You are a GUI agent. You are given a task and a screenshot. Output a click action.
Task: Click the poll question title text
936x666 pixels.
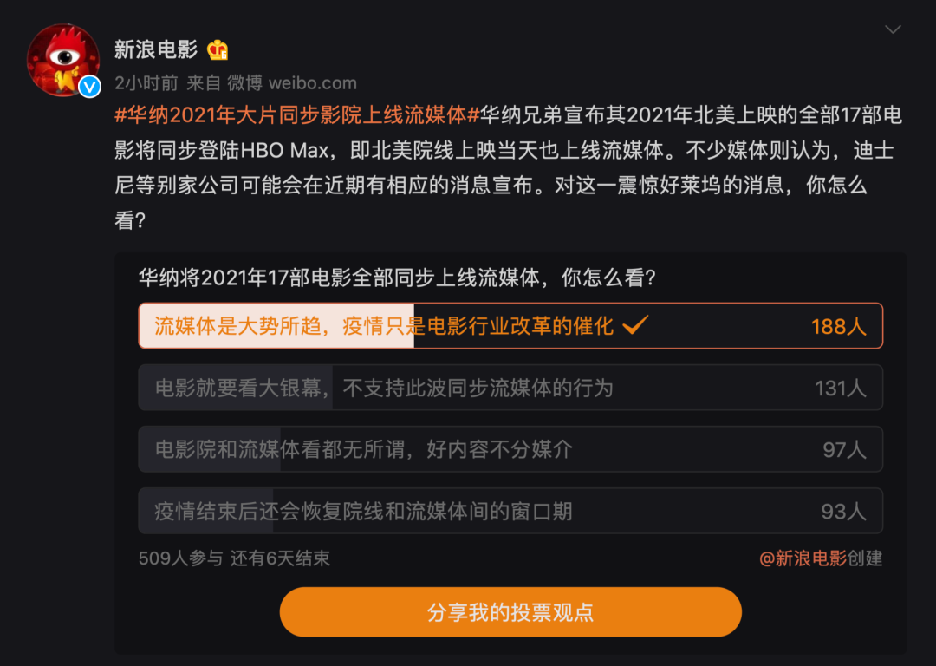click(397, 278)
